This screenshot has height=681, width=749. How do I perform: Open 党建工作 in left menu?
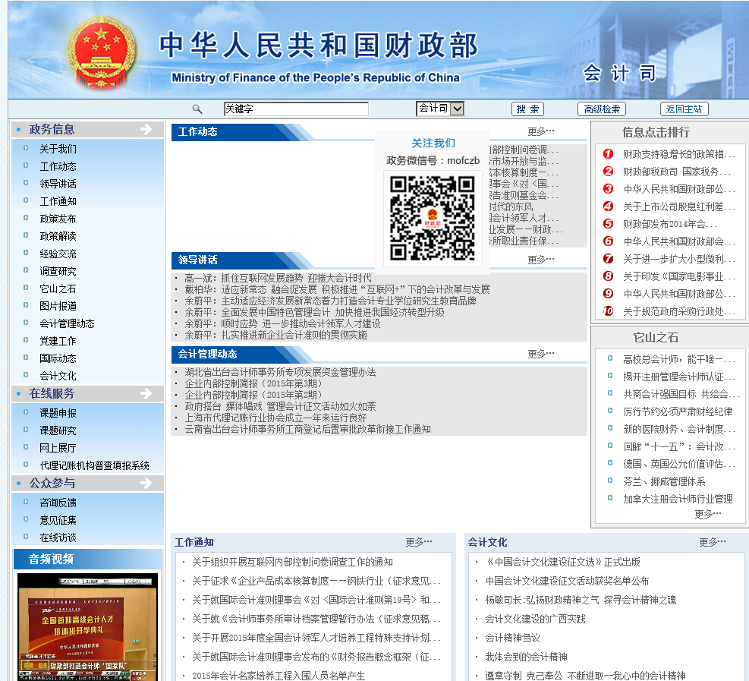58,341
